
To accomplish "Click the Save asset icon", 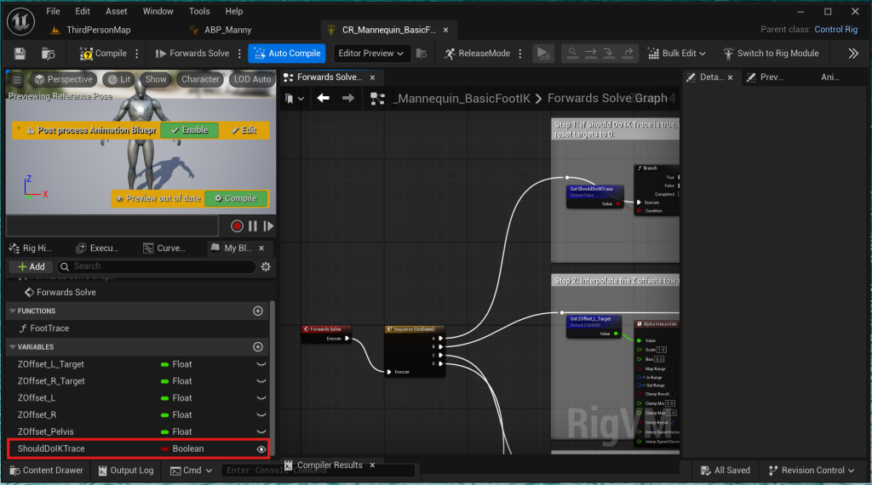I will (x=20, y=54).
